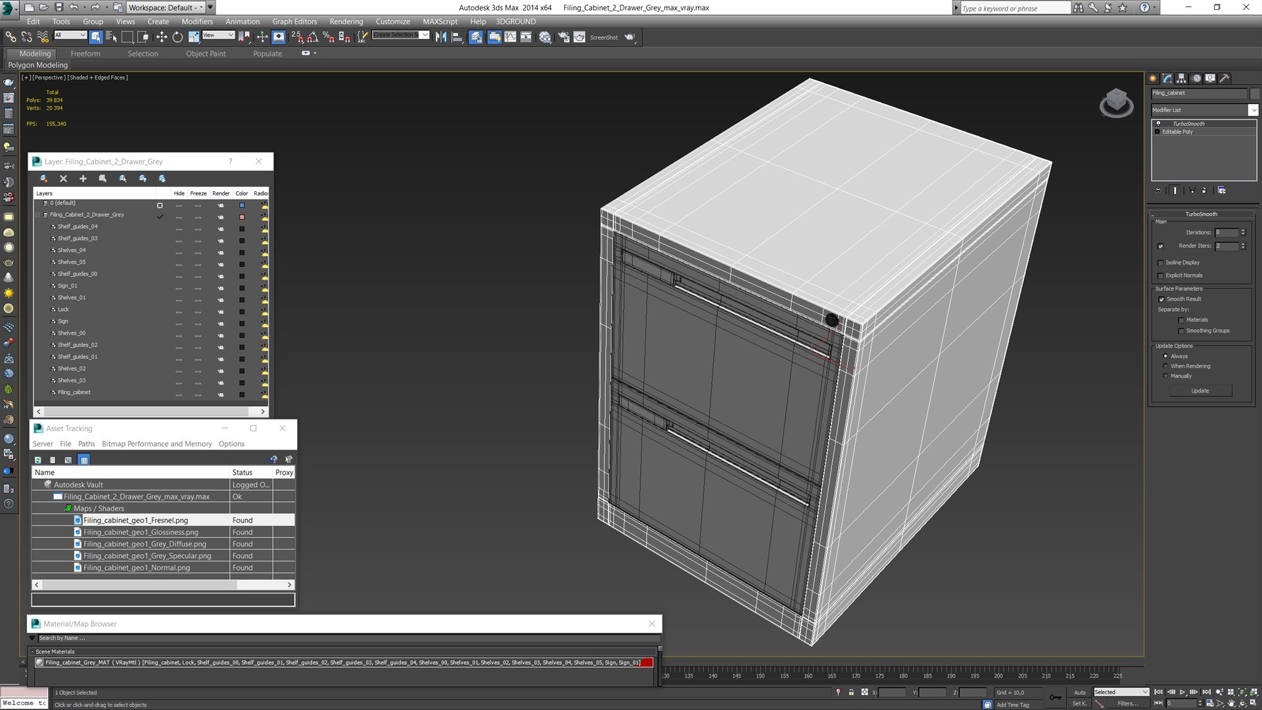
Task: Choose the Select and Move tool
Action: click(x=162, y=37)
